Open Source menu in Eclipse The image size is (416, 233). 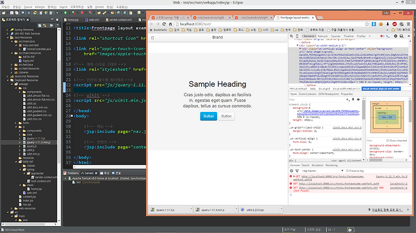[28, 7]
